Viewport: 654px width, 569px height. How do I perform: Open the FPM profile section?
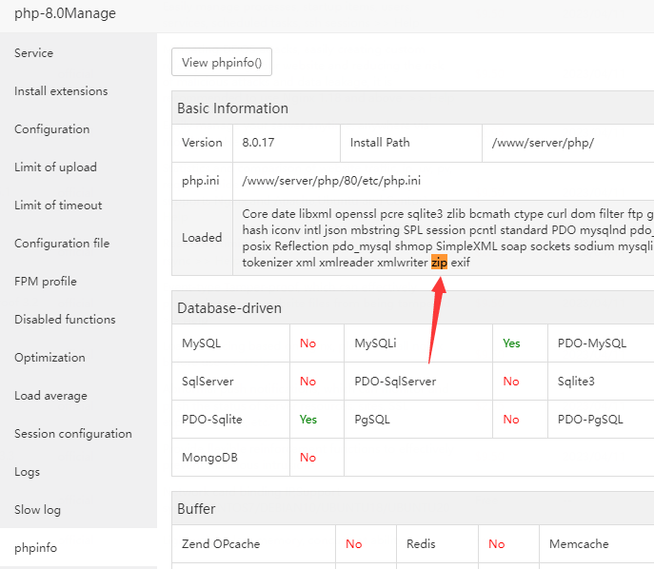coord(46,282)
